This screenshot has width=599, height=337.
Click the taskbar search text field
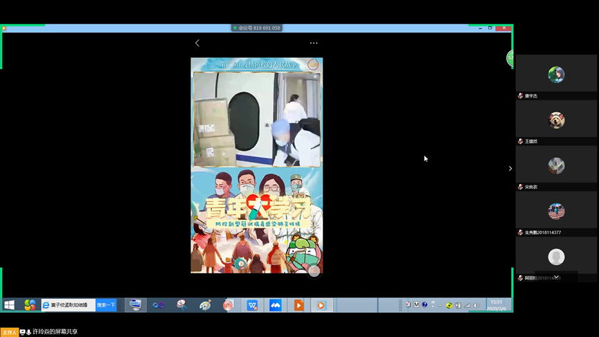(x=69, y=305)
